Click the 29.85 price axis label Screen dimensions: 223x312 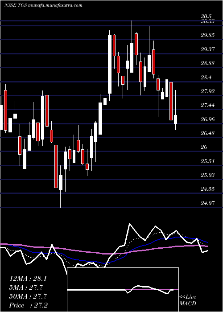(x=208, y=35)
